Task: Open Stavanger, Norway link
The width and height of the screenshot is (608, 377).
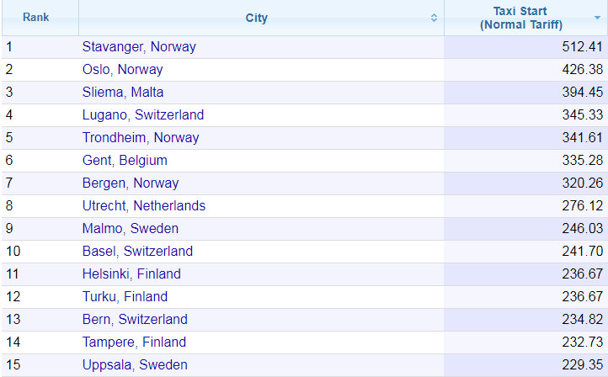Action: click(x=139, y=47)
